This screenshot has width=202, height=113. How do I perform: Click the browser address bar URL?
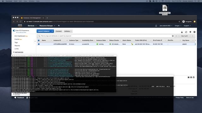coord(60,22)
